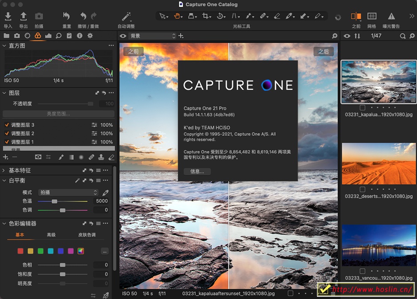Screen dimensions: 417x299
Task: Select the Crop cursor tool
Action: coord(205,16)
